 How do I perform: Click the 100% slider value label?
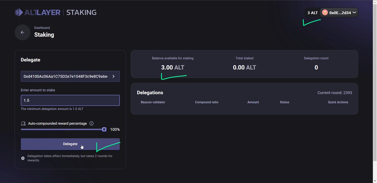115,130
